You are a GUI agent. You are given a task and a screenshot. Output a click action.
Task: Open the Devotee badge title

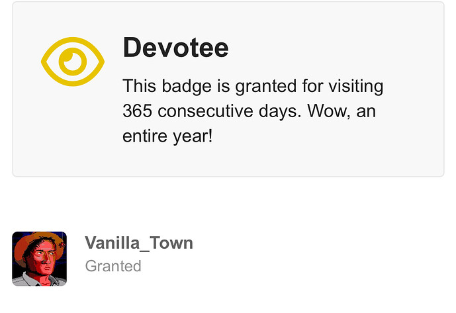pos(175,48)
